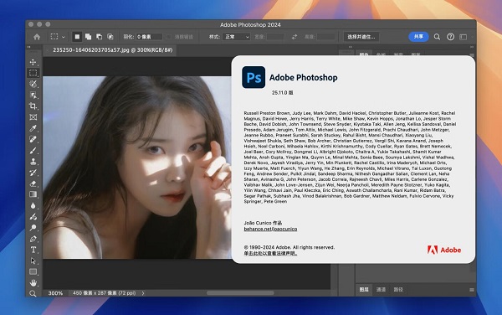Click the 选择并遮住 button

[x=361, y=37]
